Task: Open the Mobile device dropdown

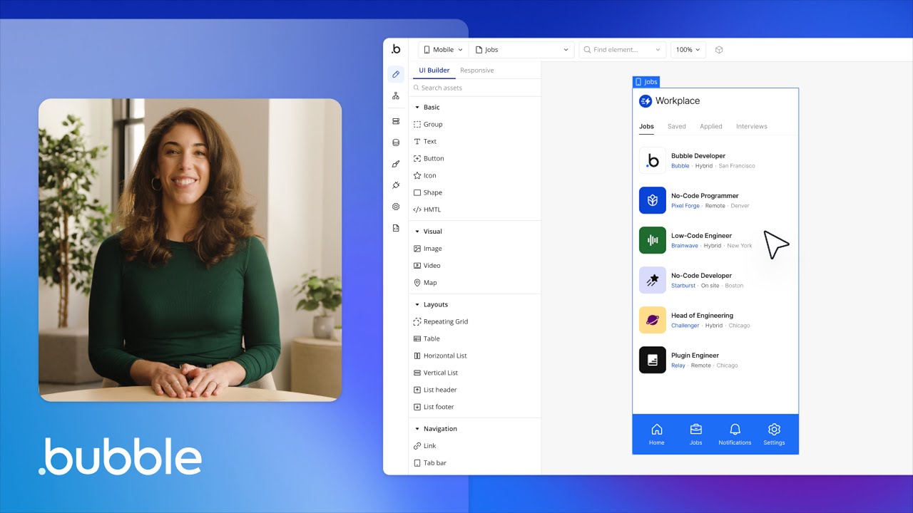Action: pos(443,50)
